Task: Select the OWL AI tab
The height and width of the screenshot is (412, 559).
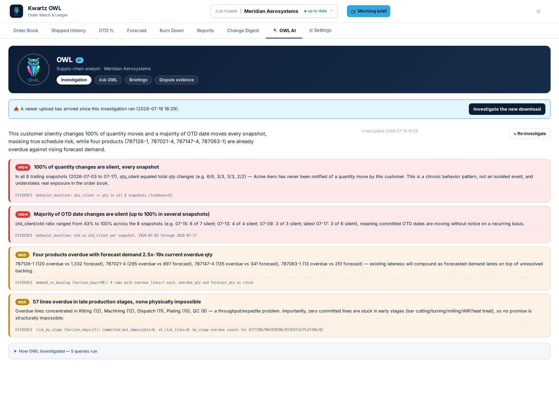Action: point(284,31)
